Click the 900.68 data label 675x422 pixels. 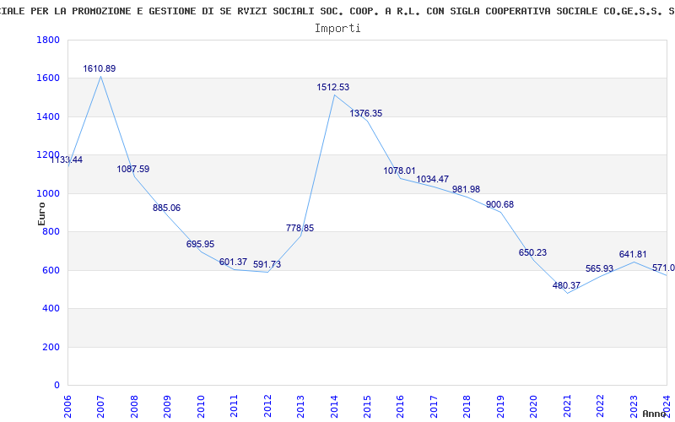tap(499, 204)
